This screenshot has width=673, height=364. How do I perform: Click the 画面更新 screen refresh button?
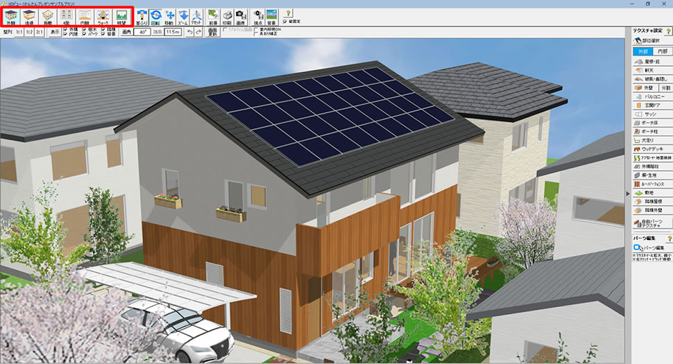(213, 32)
